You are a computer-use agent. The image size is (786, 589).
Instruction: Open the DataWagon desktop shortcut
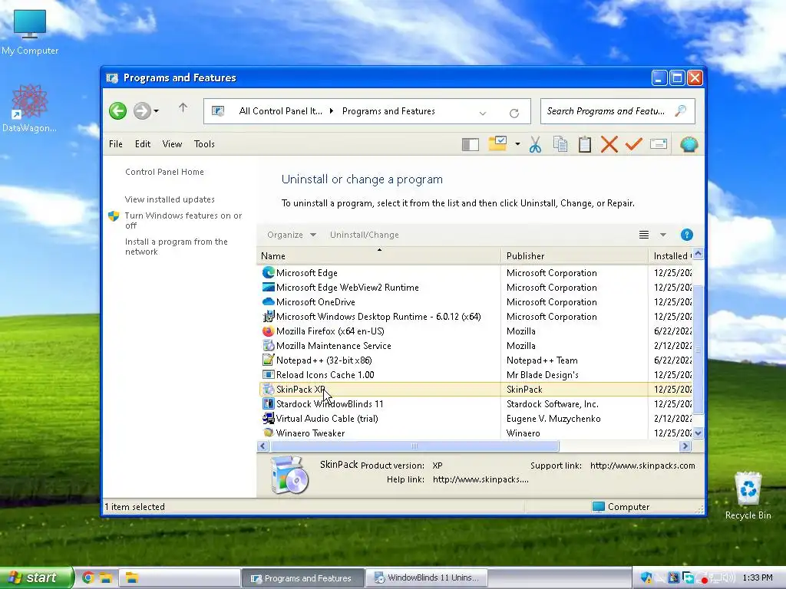[x=30, y=108]
